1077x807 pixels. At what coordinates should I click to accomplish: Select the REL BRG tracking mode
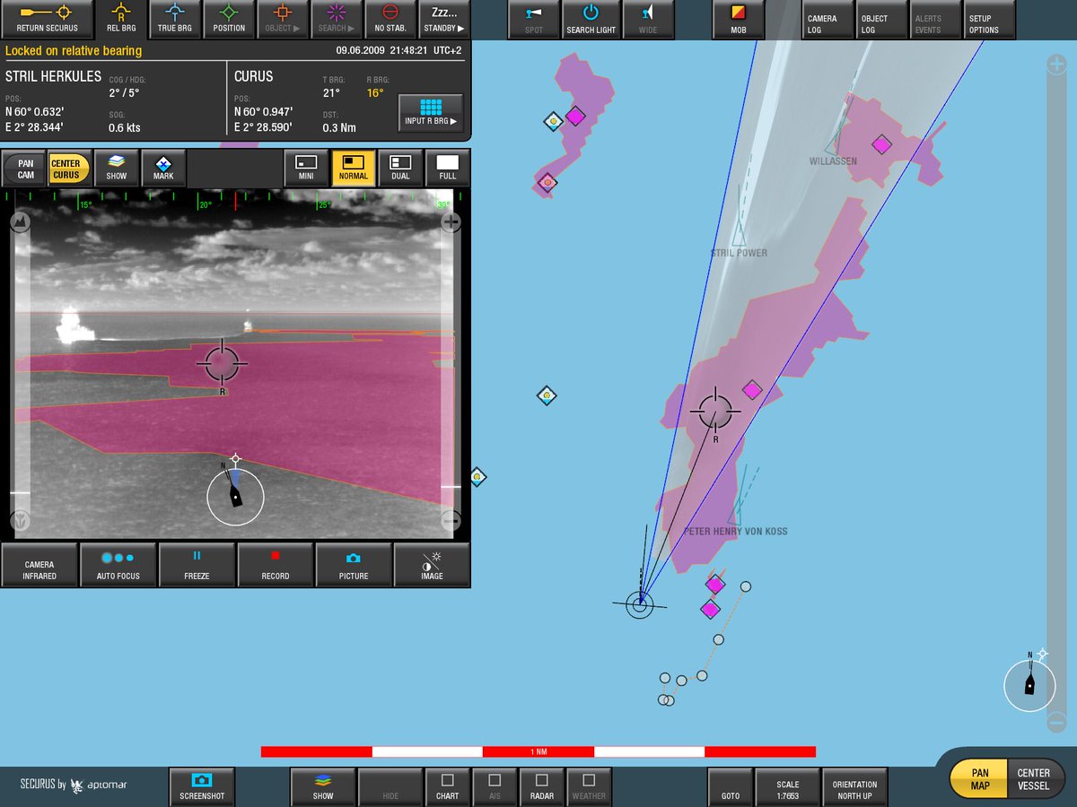[121, 19]
